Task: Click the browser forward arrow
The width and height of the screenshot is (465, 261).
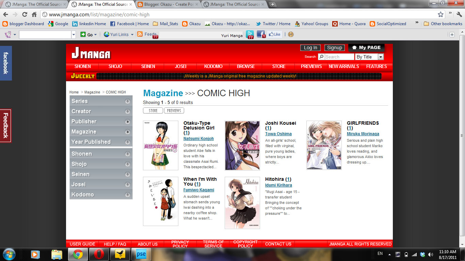Action: pos(15,15)
